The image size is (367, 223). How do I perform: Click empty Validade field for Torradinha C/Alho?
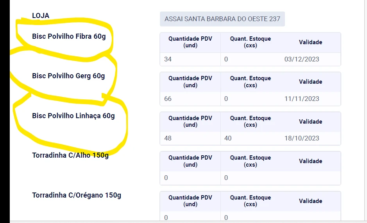(310, 178)
